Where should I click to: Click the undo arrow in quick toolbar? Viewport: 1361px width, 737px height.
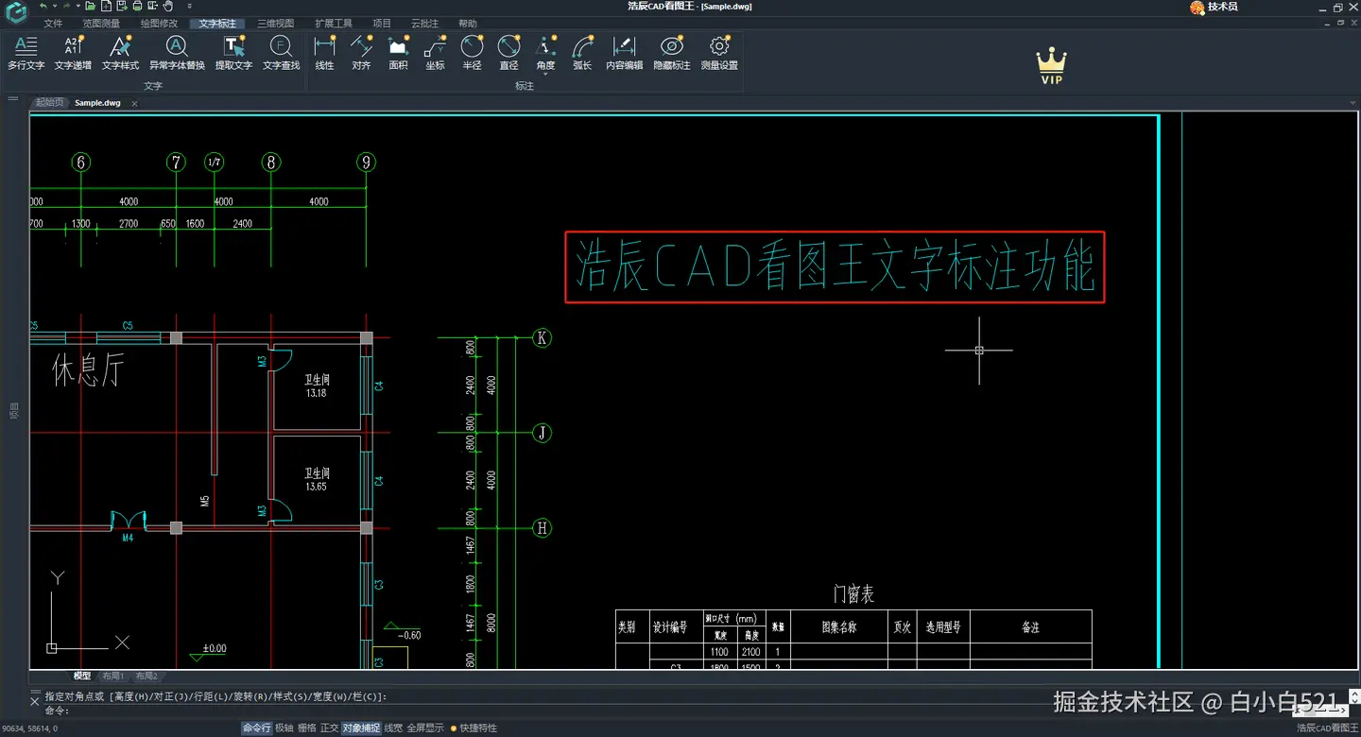pyautogui.click(x=43, y=6)
